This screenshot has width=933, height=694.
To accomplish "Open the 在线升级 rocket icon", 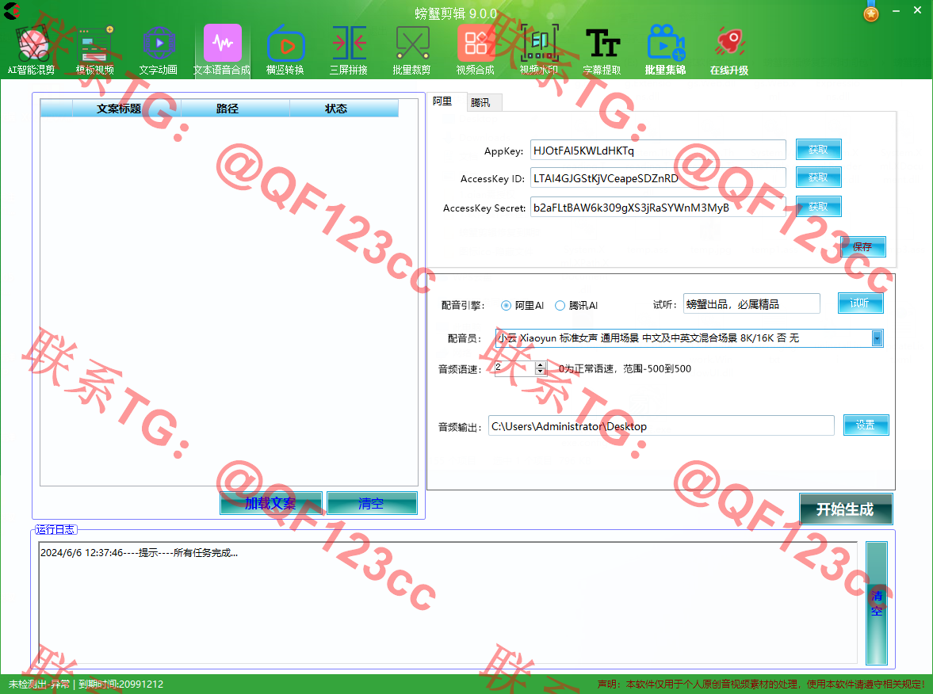I will coord(729,43).
